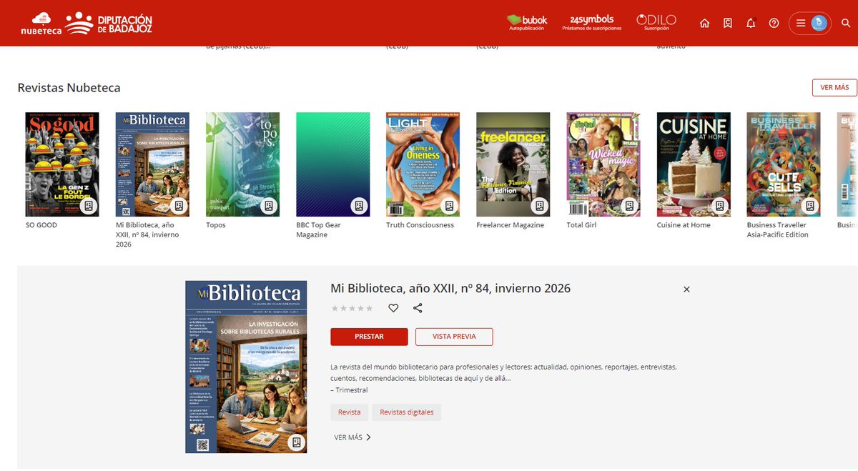Select SO GOOD title link

pyautogui.click(x=41, y=225)
